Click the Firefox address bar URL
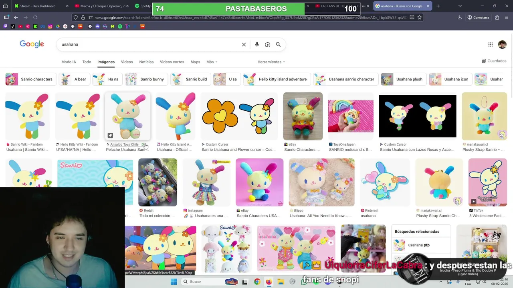The width and height of the screenshot is (513, 288). point(250,18)
